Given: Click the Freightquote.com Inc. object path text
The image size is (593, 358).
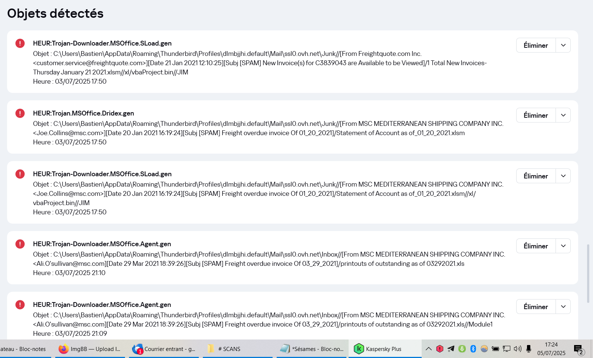Looking at the screenshot, I should (260, 63).
